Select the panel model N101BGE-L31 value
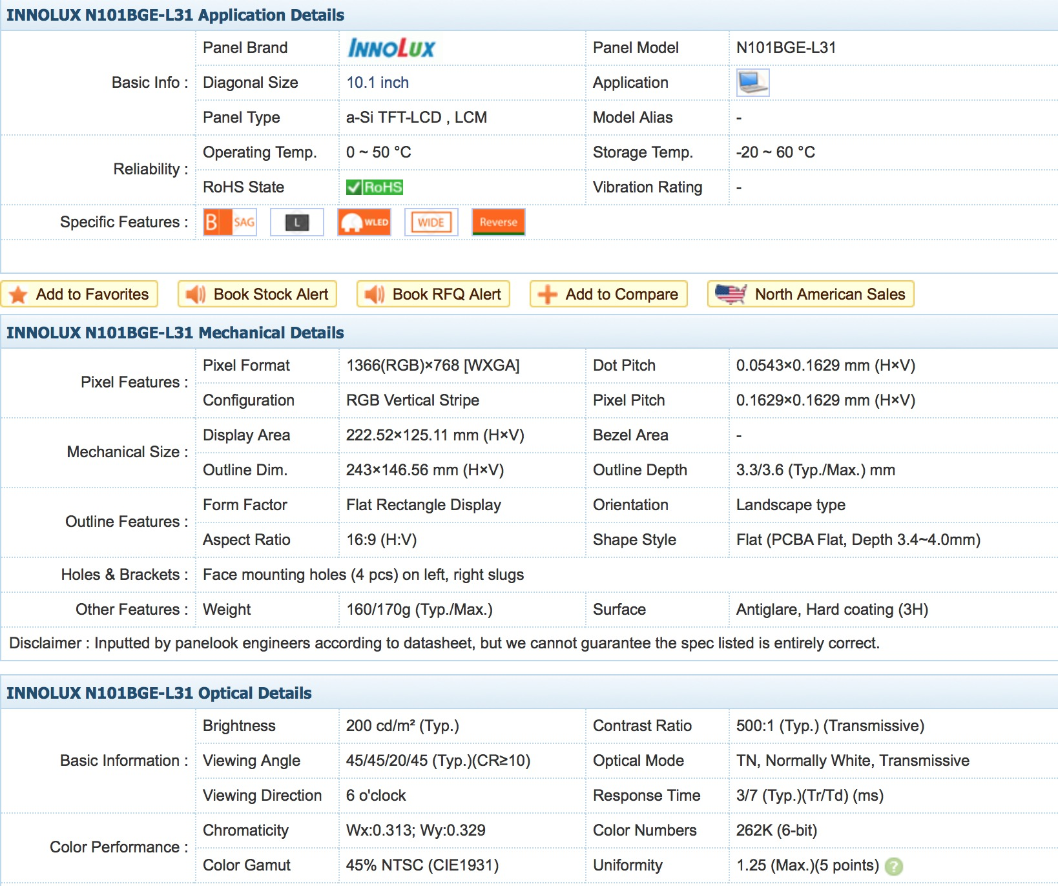 click(786, 48)
